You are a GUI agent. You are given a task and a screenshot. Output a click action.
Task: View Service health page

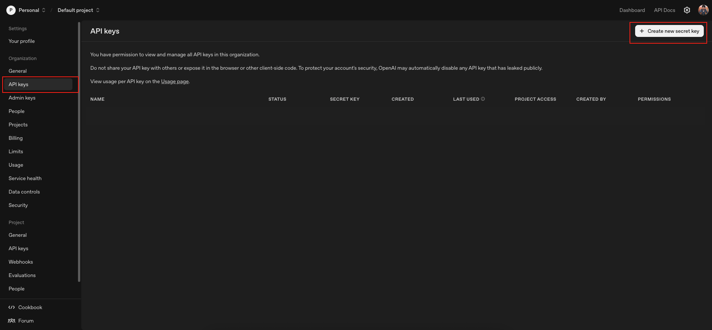click(25, 178)
